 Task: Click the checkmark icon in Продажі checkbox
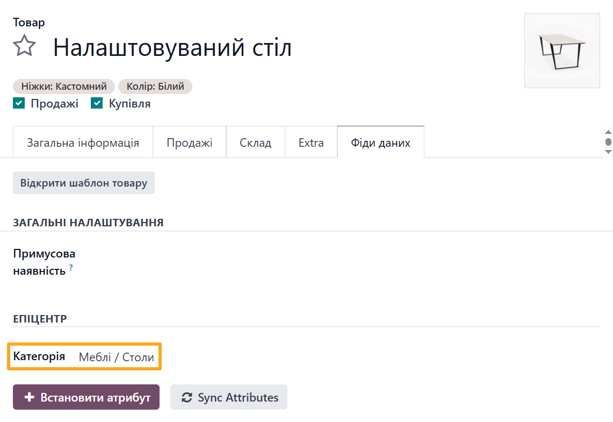tap(18, 103)
